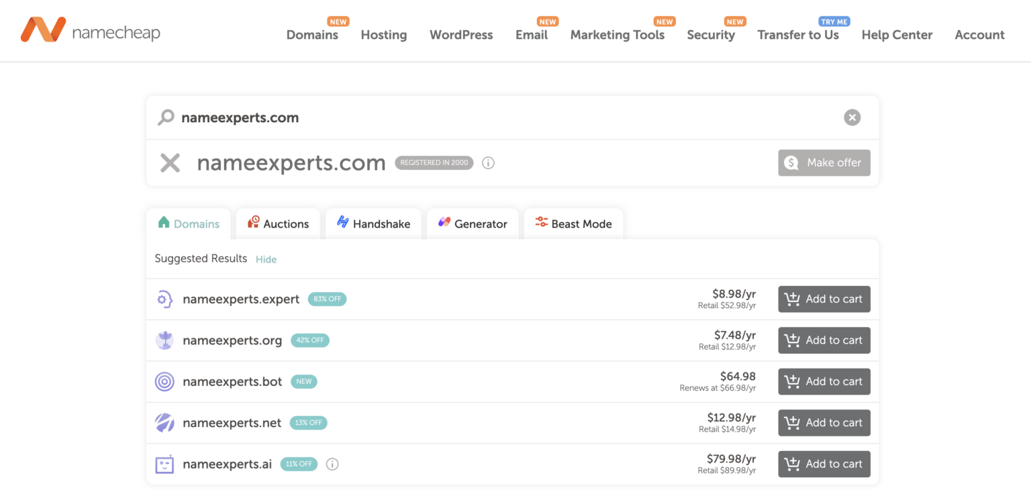This screenshot has height=490, width=1031.
Task: Click the search magnifier icon
Action: point(166,117)
